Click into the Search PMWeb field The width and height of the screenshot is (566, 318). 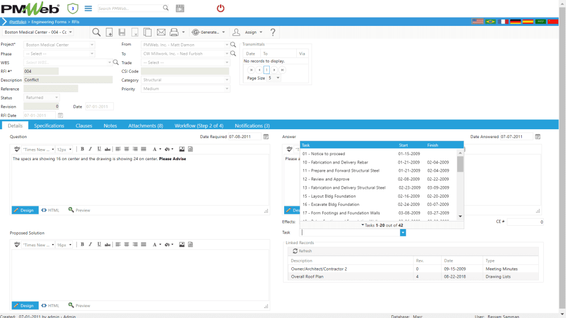(130, 8)
